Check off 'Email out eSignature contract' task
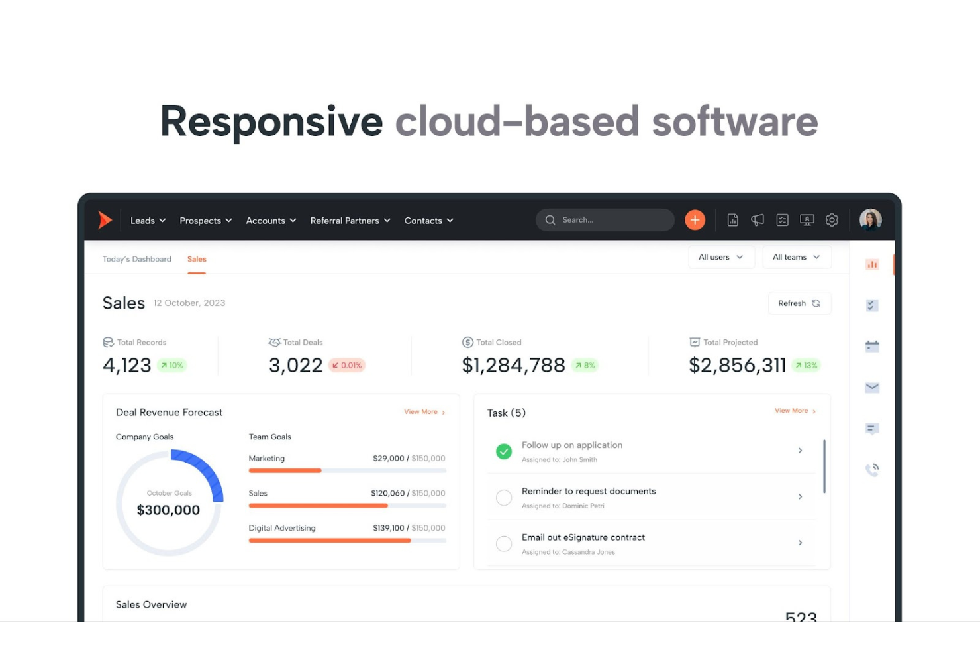This screenshot has width=980, height=654. (x=503, y=543)
